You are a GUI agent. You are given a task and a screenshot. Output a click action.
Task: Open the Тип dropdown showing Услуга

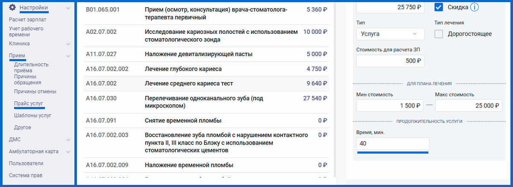pyautogui.click(x=390, y=34)
